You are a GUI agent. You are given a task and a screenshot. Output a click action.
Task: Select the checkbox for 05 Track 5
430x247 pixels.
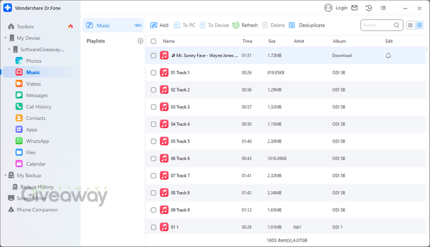pyautogui.click(x=154, y=141)
